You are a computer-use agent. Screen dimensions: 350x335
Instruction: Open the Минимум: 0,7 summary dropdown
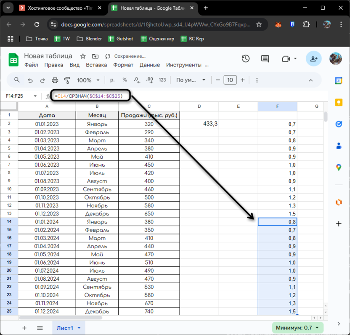point(298,327)
